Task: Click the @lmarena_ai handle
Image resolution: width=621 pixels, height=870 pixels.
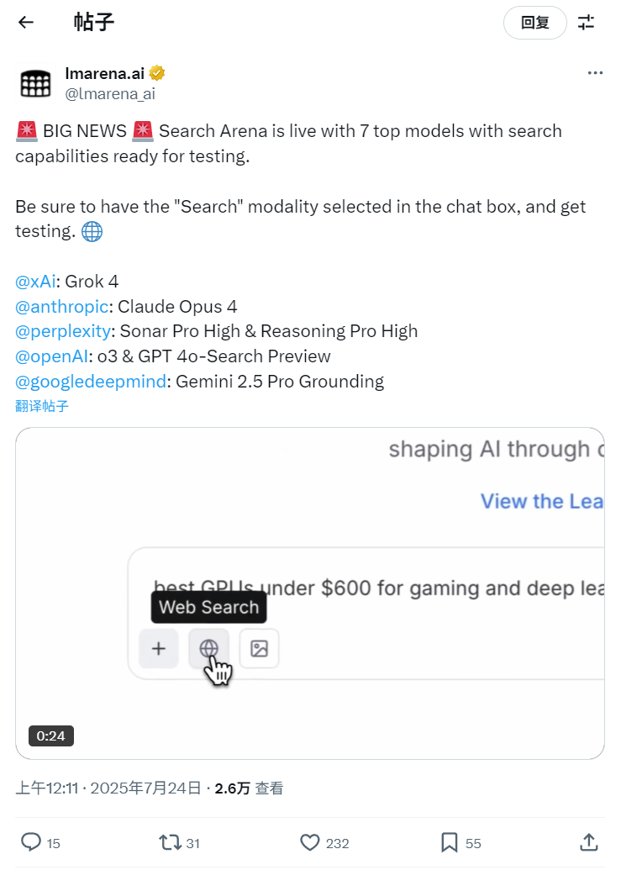Action: [x=110, y=94]
